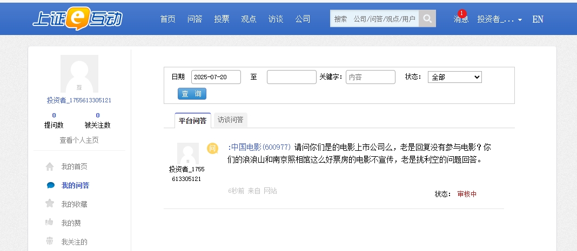577x251 pixels.
Task: Go to 我的首页 in sidebar
Action: click(75, 166)
